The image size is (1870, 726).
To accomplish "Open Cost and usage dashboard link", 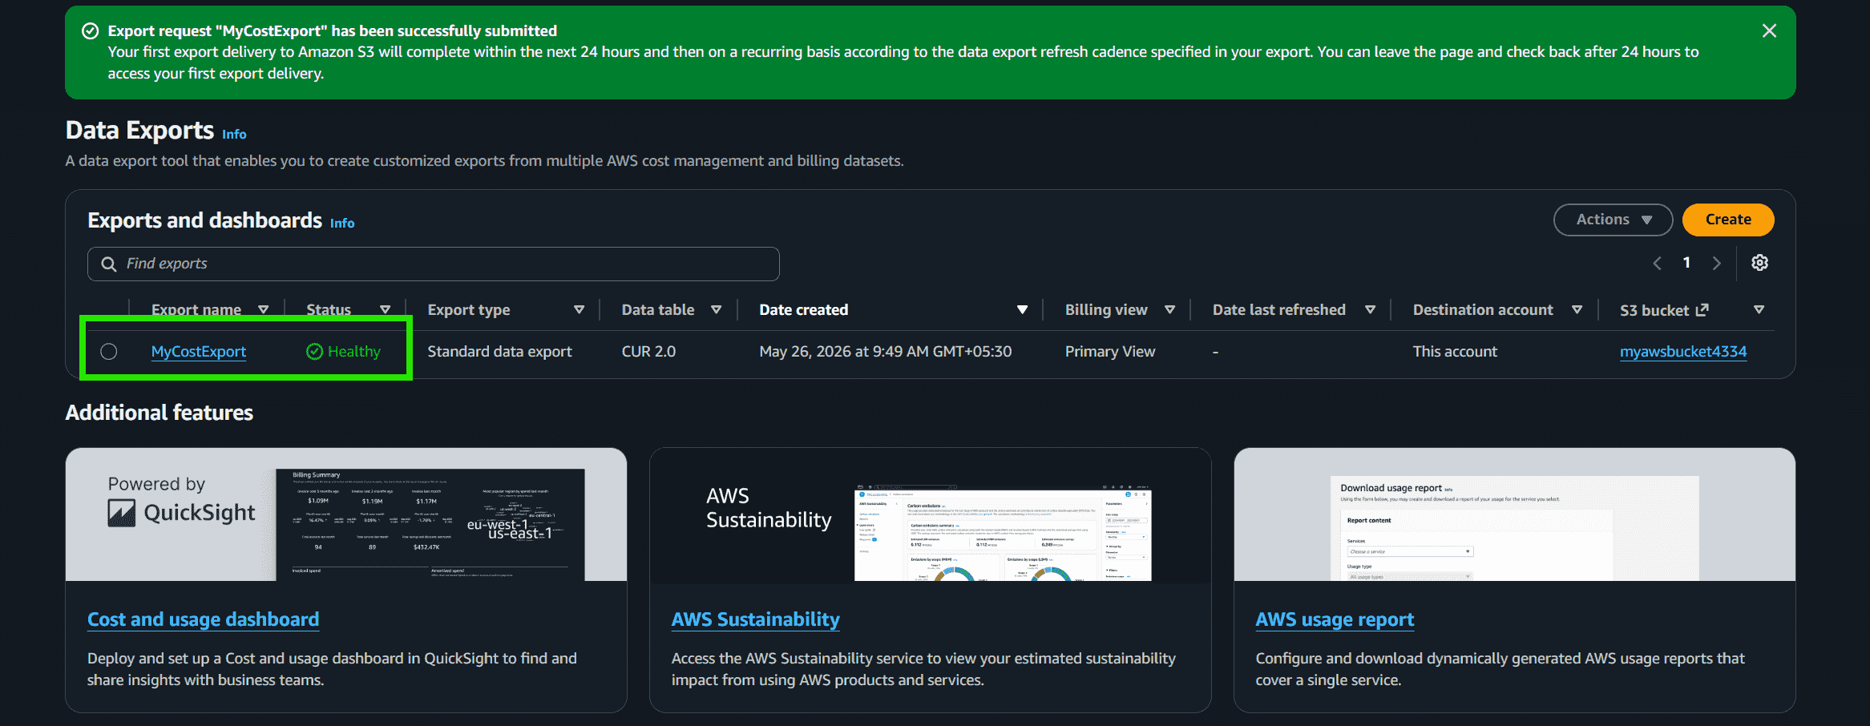I will click(203, 619).
